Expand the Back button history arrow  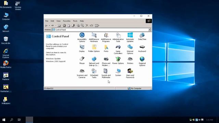pyautogui.click(x=49, y=26)
